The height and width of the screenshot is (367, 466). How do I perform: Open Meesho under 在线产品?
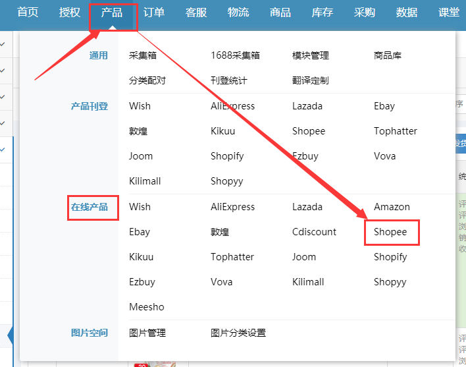pos(147,306)
